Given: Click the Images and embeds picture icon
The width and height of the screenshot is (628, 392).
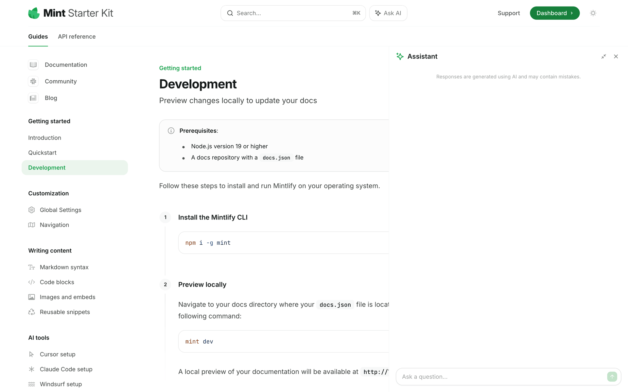Looking at the screenshot, I should click(31, 297).
